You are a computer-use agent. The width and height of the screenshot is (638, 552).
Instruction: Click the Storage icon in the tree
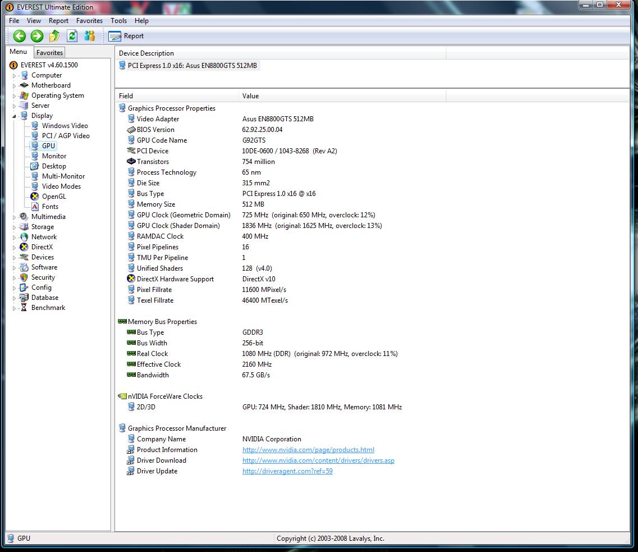25,227
